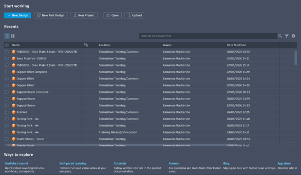The width and height of the screenshot is (301, 175).
Task: Sort by Date Modified column header
Action: (236, 45)
